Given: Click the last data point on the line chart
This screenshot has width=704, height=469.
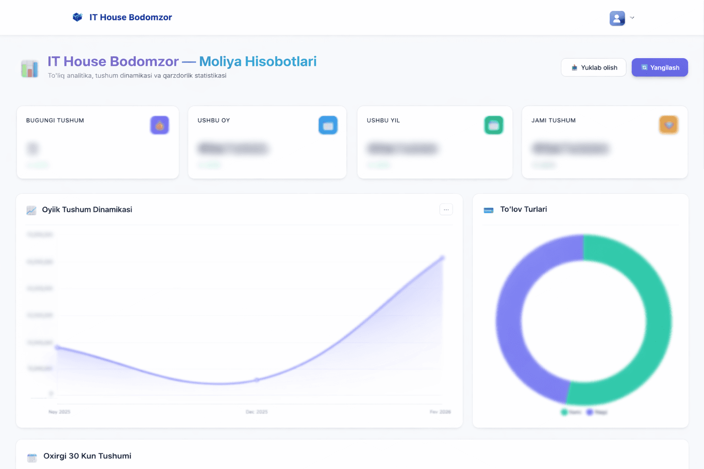Looking at the screenshot, I should coord(442,258).
